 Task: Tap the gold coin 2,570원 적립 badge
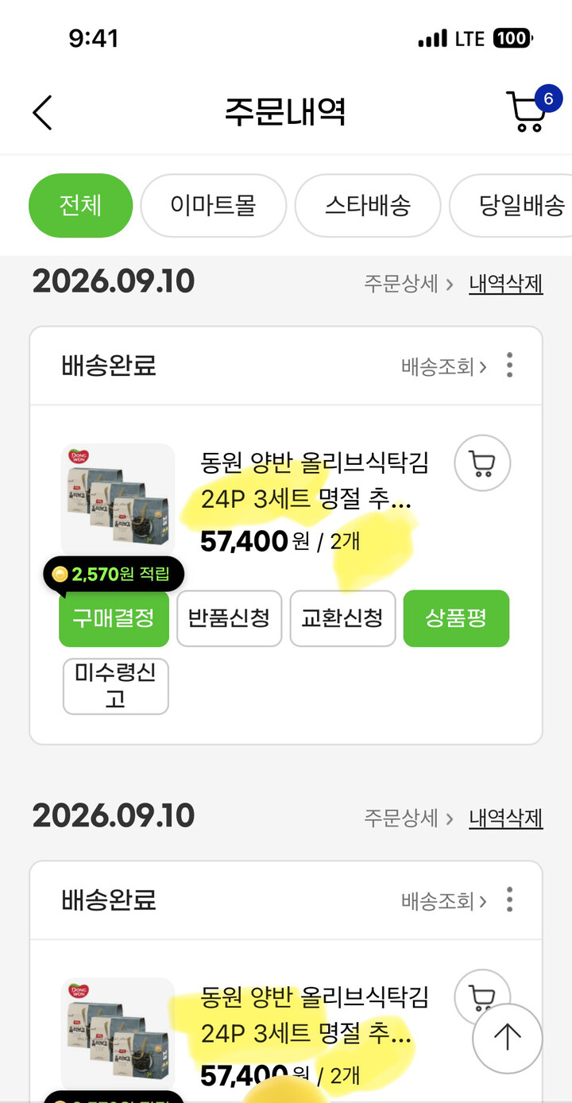114,574
